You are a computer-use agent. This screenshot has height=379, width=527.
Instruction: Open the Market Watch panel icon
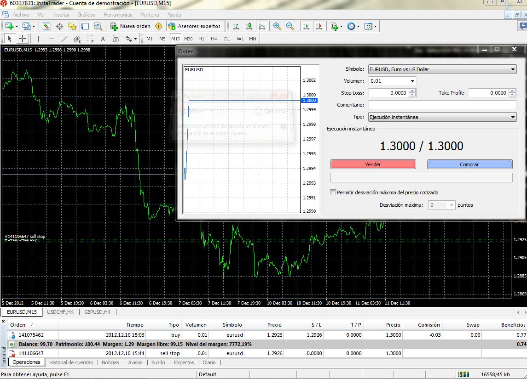(x=46, y=26)
